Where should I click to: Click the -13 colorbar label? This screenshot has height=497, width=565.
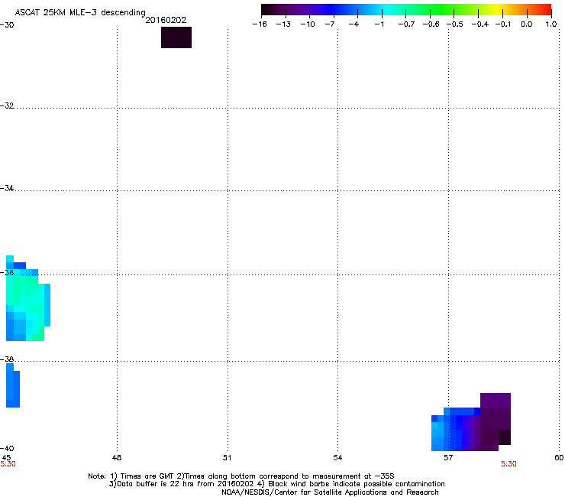pyautogui.click(x=283, y=24)
